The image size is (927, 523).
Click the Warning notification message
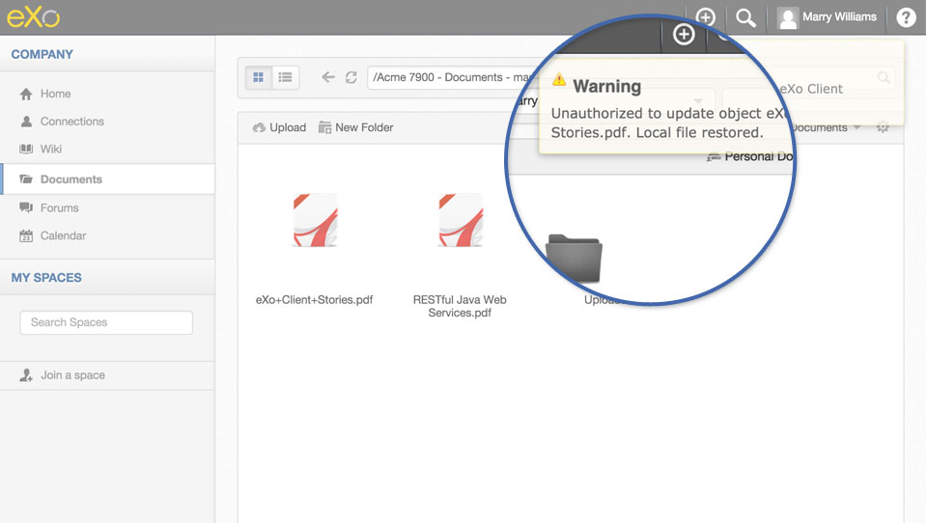(668, 123)
